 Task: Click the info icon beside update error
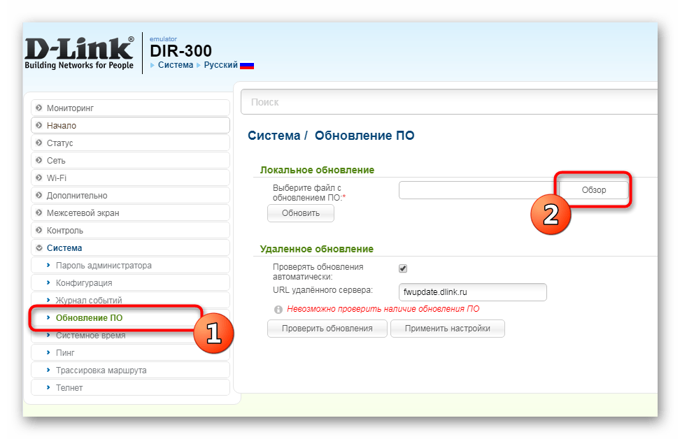(278, 309)
